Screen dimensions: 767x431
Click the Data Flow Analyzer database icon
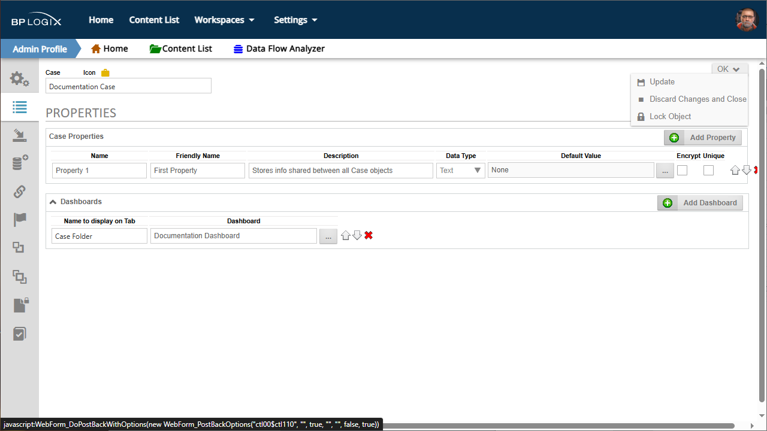click(238, 49)
